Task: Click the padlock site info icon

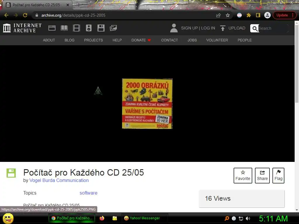Action: pos(37,15)
